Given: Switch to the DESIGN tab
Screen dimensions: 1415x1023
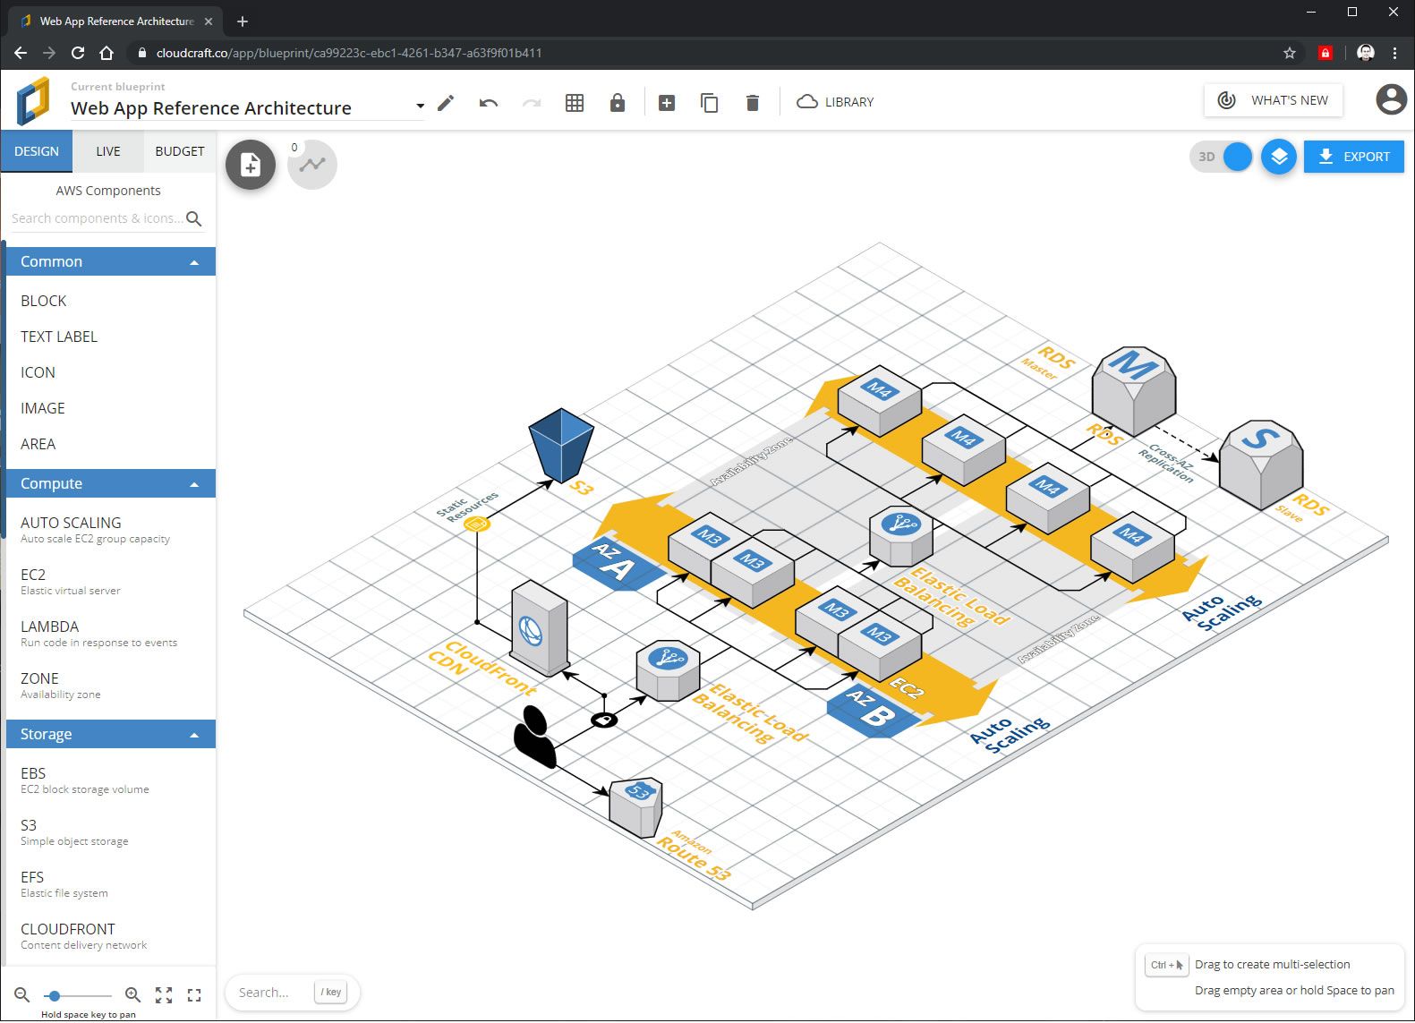Looking at the screenshot, I should (x=37, y=151).
